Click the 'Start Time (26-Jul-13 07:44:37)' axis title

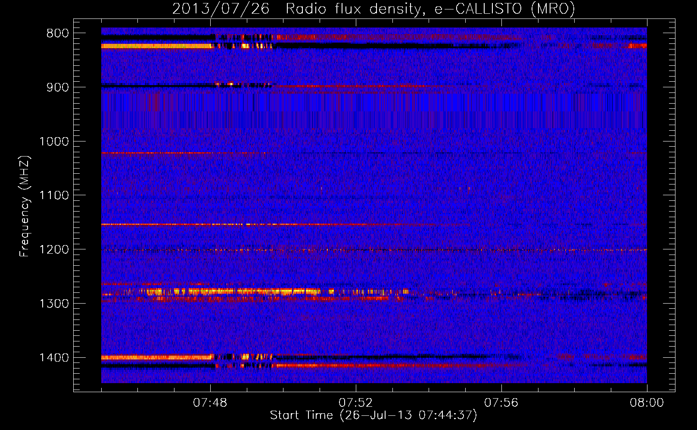click(373, 415)
